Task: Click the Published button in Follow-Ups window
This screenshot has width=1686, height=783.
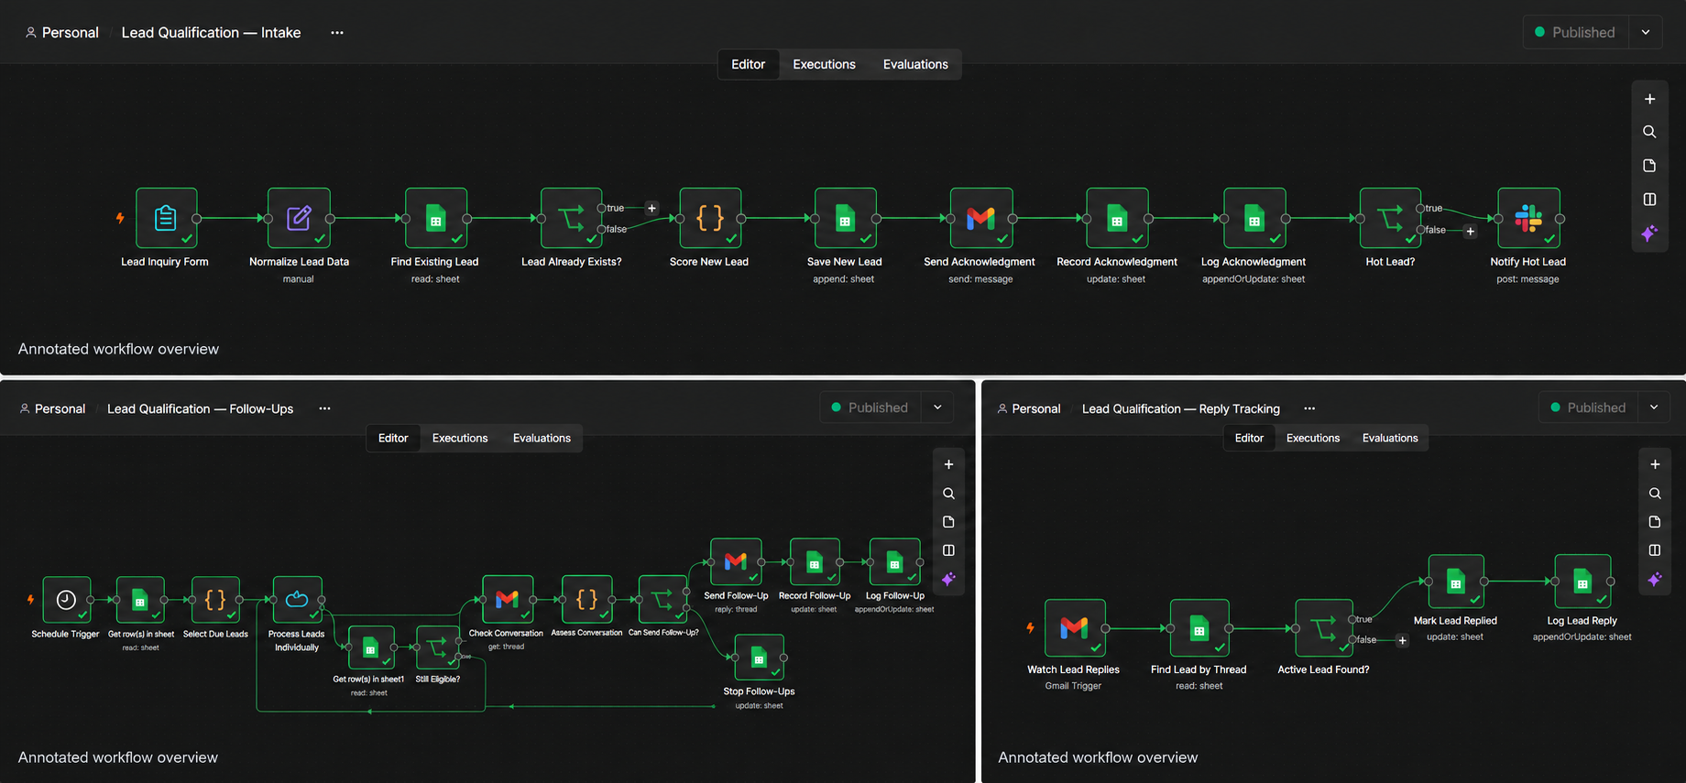Action: click(870, 408)
